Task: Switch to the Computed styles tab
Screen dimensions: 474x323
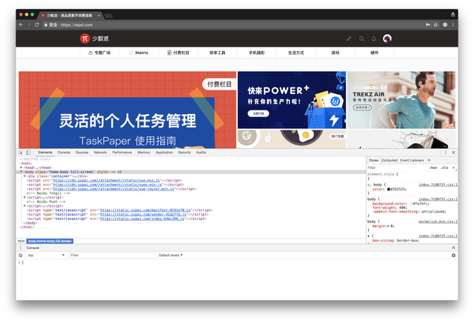Action: (389, 160)
